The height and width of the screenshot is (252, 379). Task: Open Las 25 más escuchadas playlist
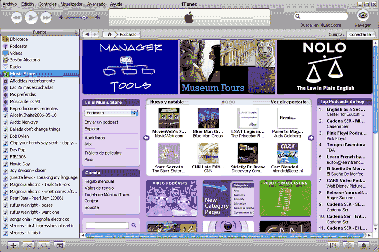tap(40, 87)
